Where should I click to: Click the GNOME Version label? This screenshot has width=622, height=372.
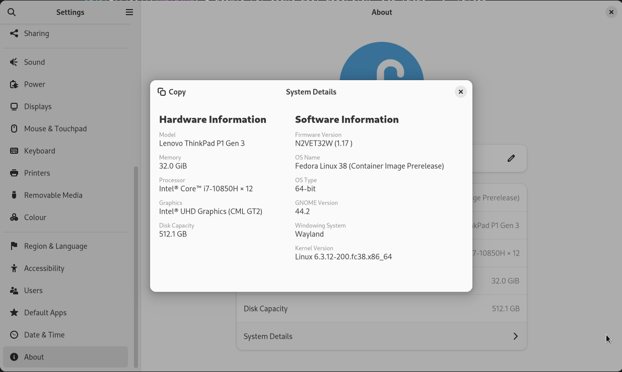coord(316,203)
